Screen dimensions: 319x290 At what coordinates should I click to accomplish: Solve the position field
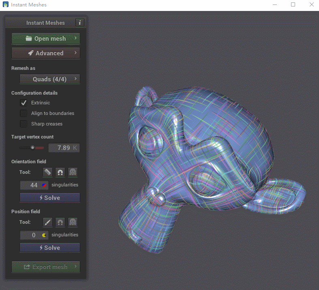[50, 248]
